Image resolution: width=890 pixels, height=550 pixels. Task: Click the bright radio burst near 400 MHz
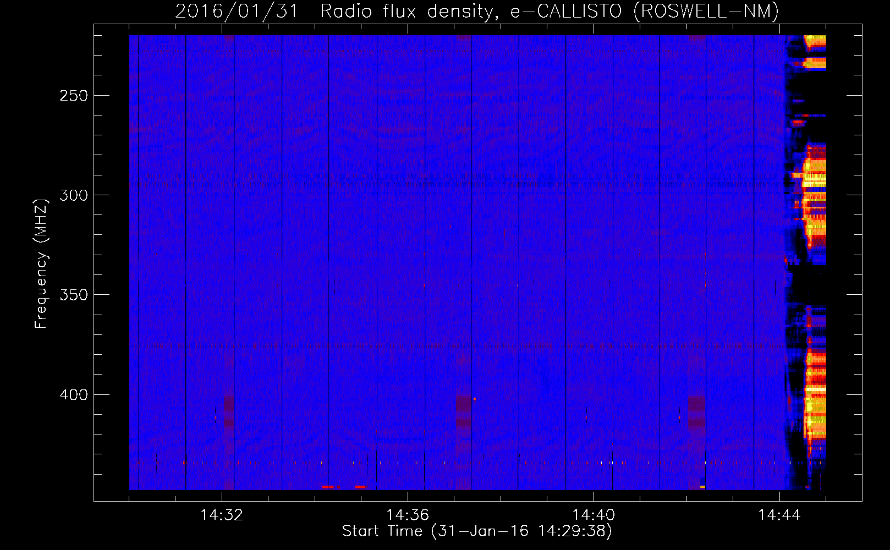(815, 395)
